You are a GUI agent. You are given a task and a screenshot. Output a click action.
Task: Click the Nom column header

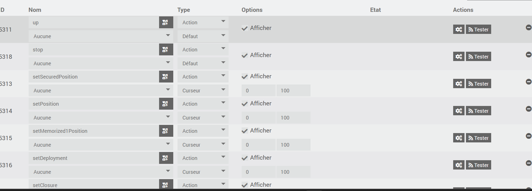[35, 10]
